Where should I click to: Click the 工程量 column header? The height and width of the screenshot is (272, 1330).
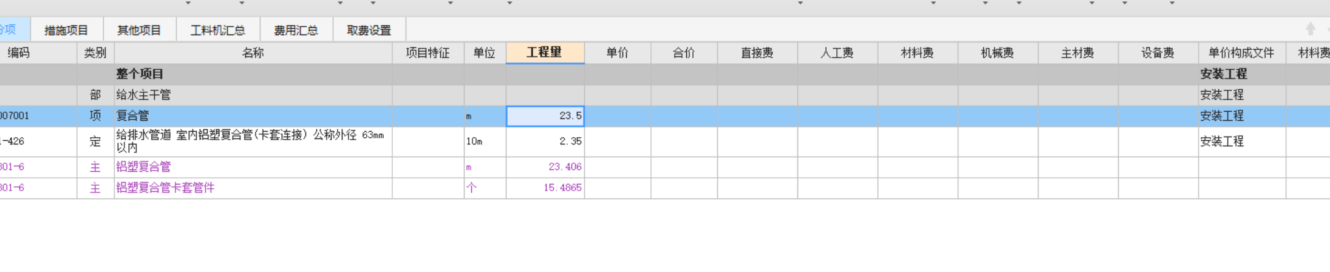tap(544, 53)
